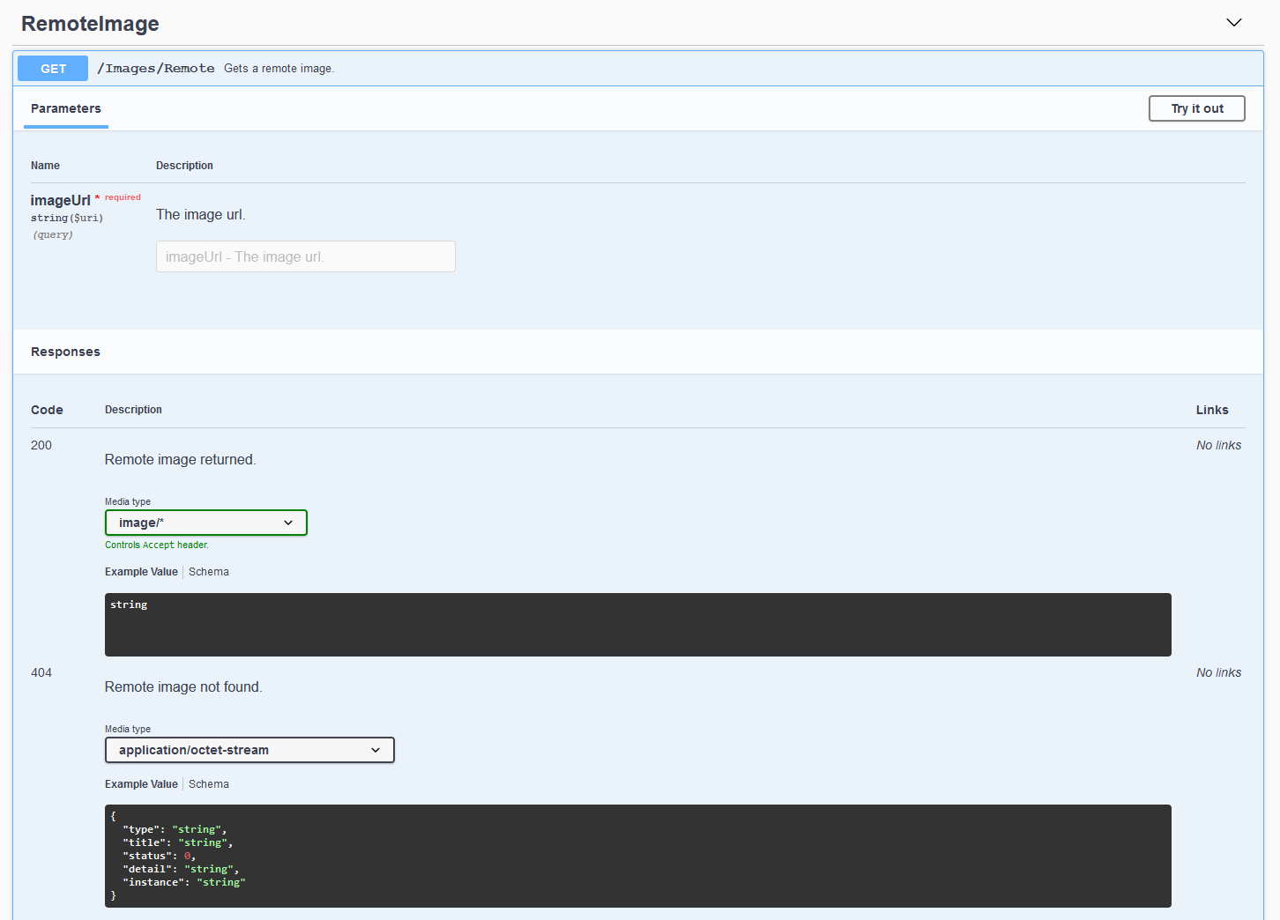Switch to Schema view for the 200 response
The height and width of the screenshot is (920, 1280).
point(208,571)
